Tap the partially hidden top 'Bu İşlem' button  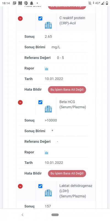click(67, 8)
